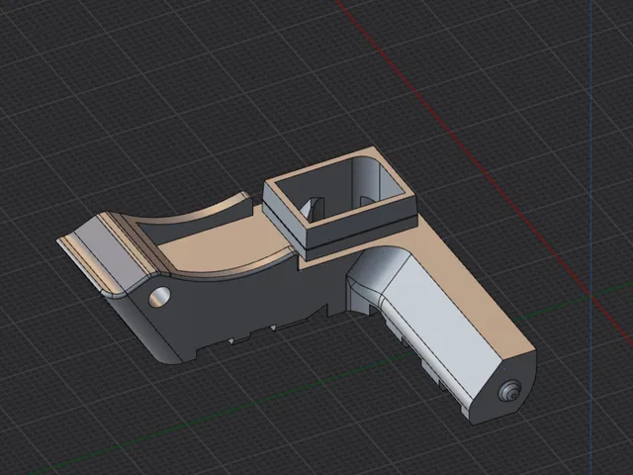Click inside the open rectangular box cavity
The width and height of the screenshot is (633, 475).
[x=338, y=189]
